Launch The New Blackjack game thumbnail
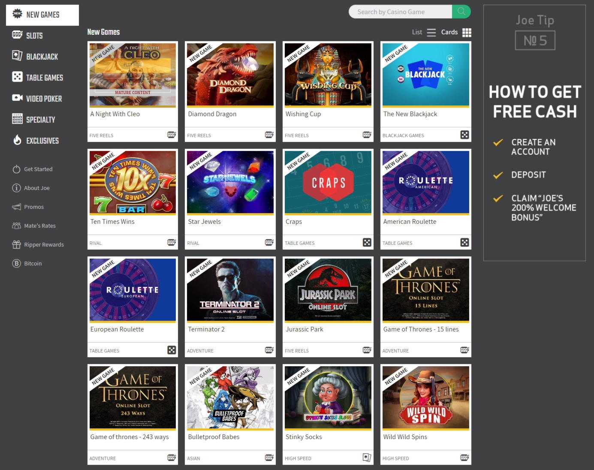594x470 pixels. tap(426, 75)
